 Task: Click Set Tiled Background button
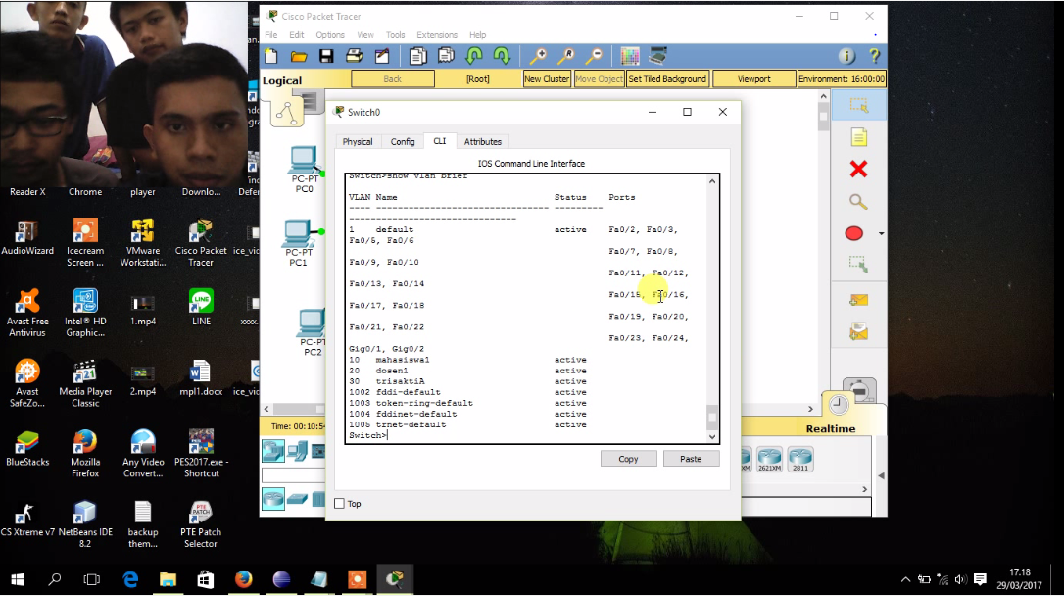(667, 79)
